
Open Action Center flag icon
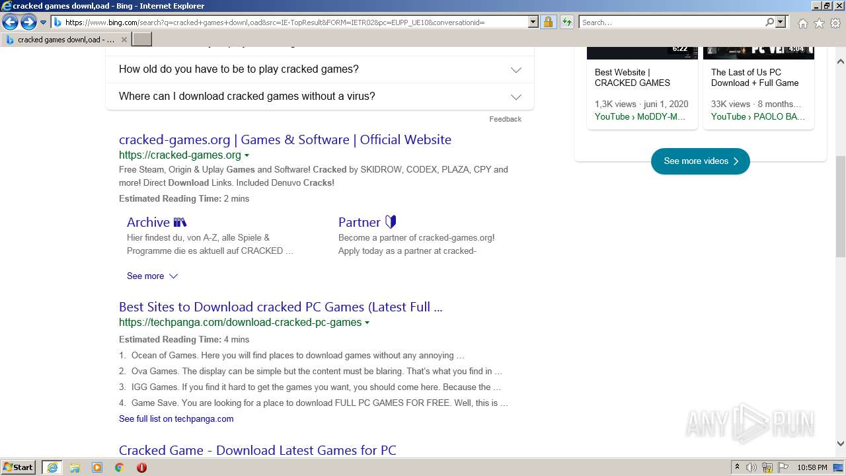point(783,467)
